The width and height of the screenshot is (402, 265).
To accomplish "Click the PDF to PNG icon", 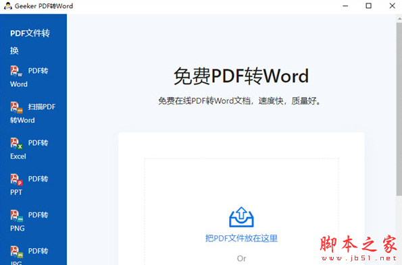I will pyautogui.click(x=16, y=215).
